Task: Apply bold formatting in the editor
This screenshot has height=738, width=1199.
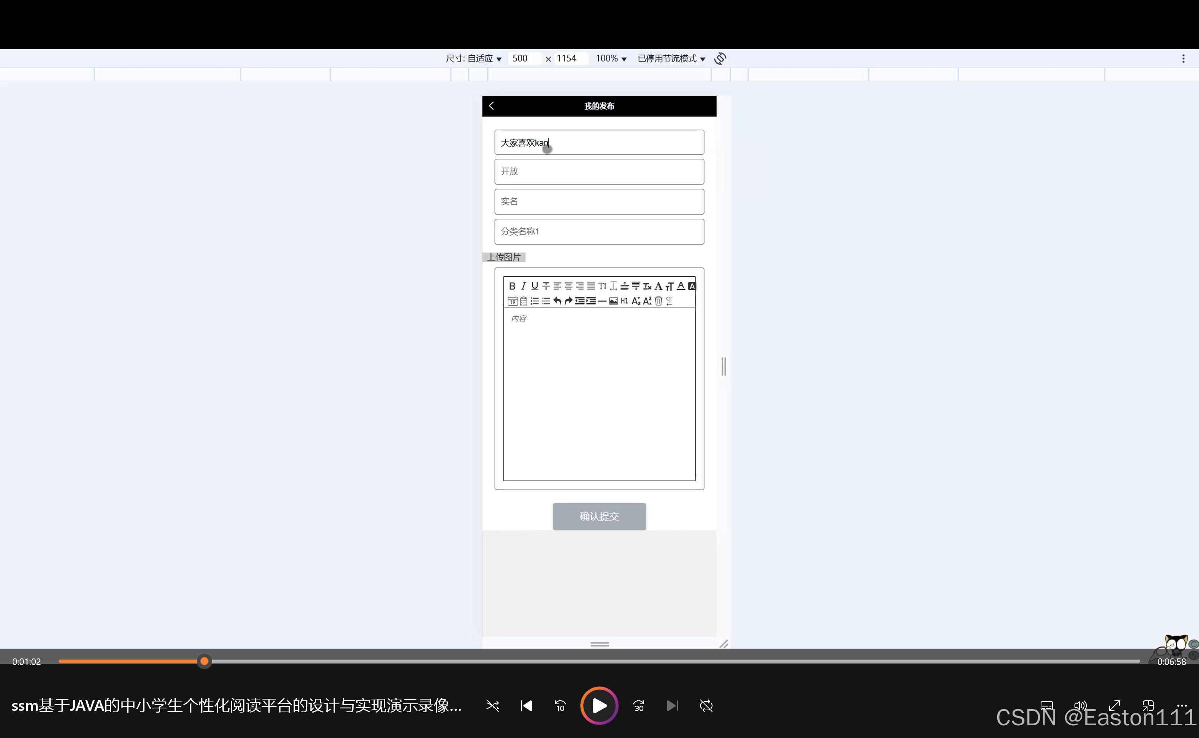Action: click(513, 286)
